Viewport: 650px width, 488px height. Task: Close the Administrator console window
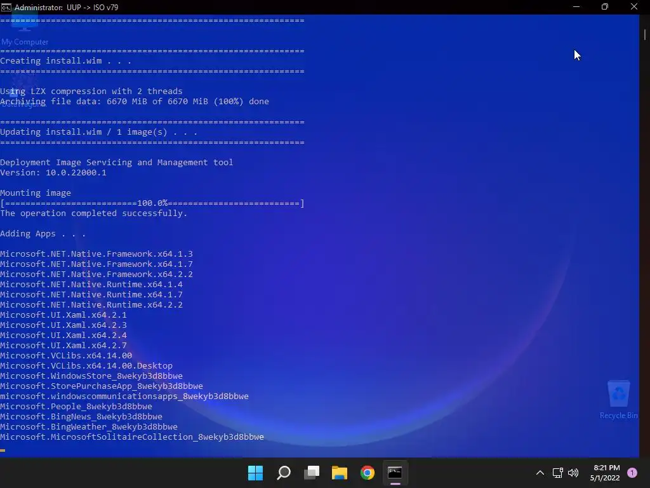click(x=634, y=7)
